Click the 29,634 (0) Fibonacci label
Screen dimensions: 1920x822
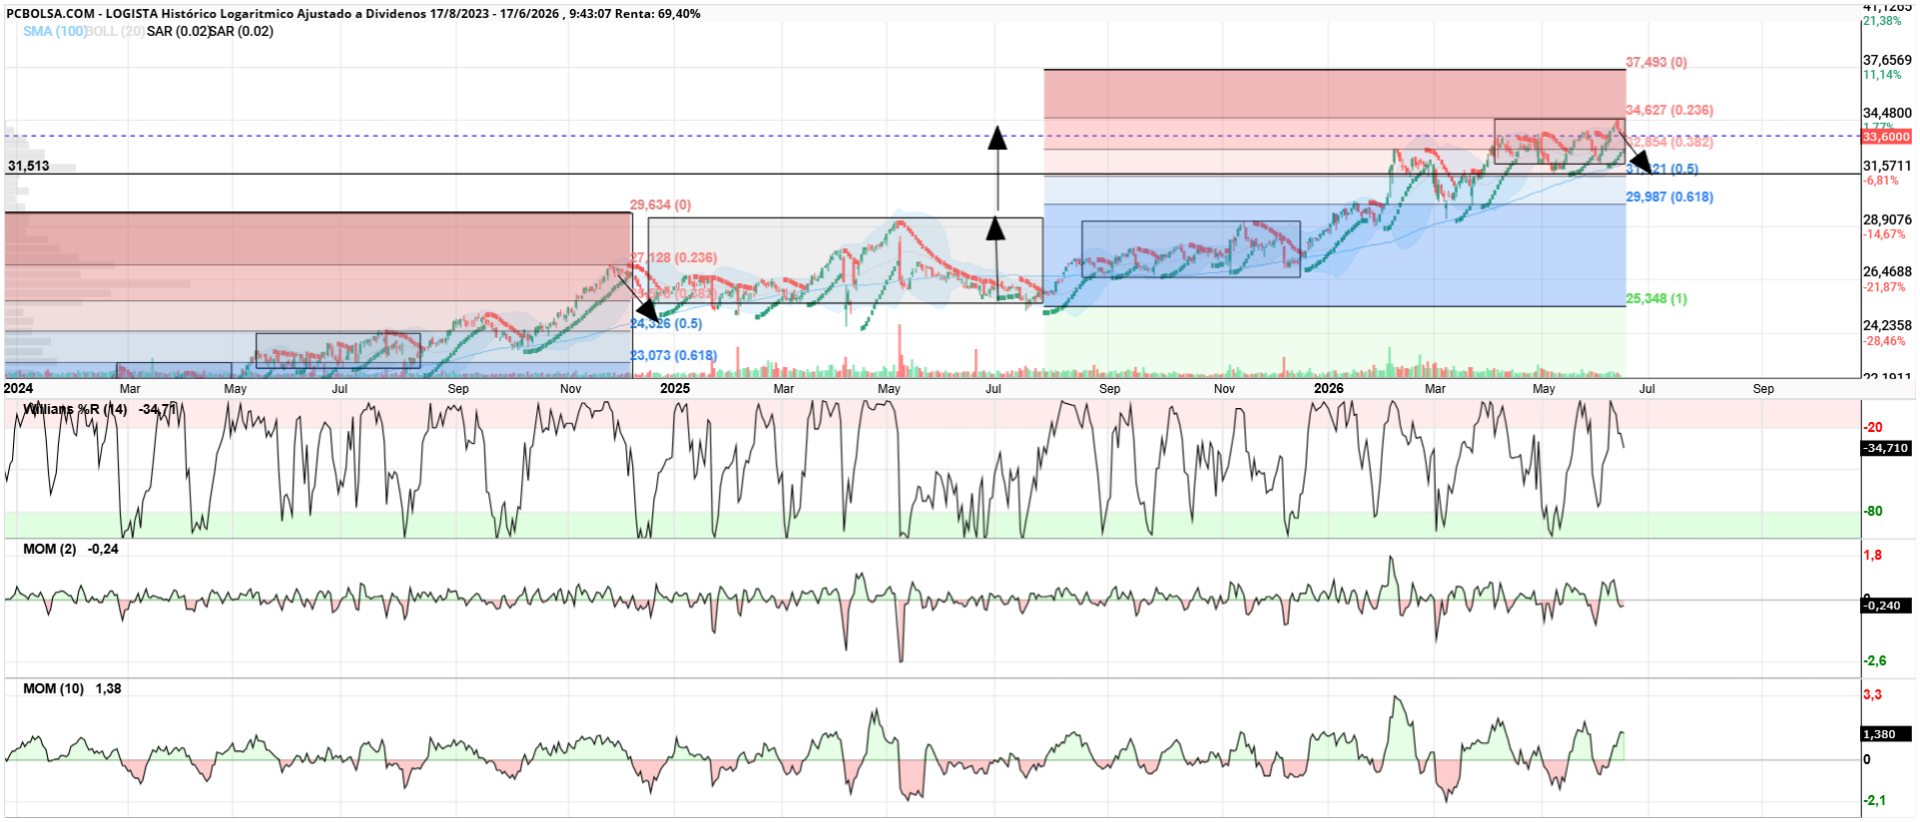click(x=660, y=205)
